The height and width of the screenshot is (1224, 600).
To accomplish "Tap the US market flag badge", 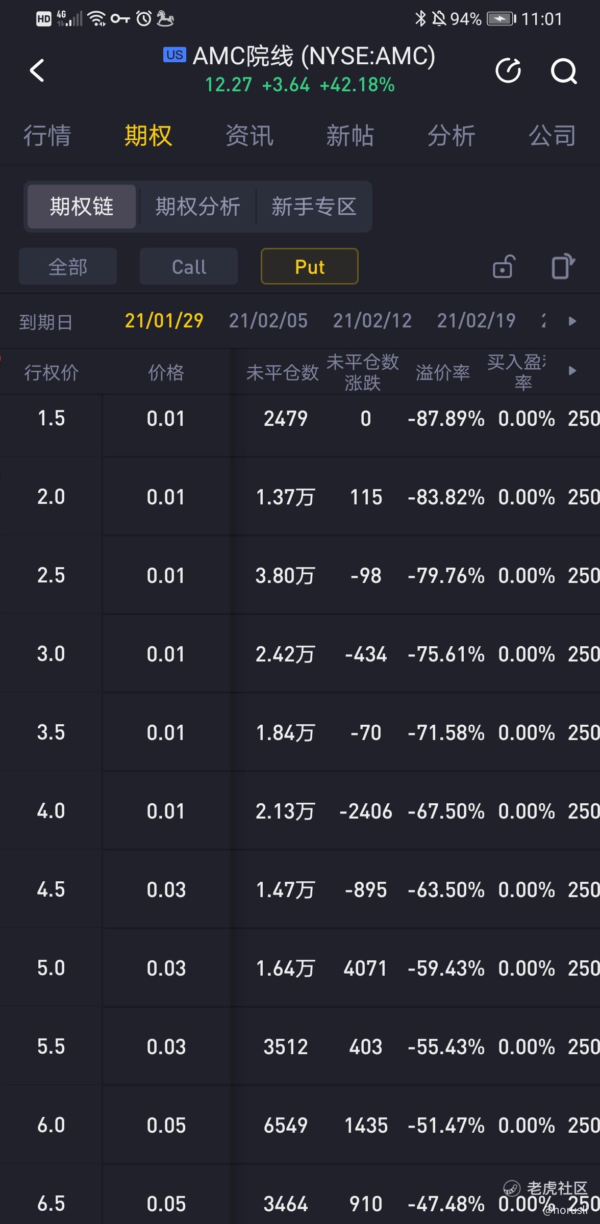I will [x=174, y=55].
